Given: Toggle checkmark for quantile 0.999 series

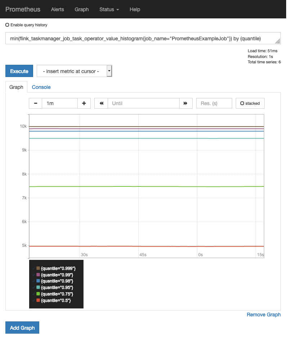Looking at the screenshot, I should [34, 268].
